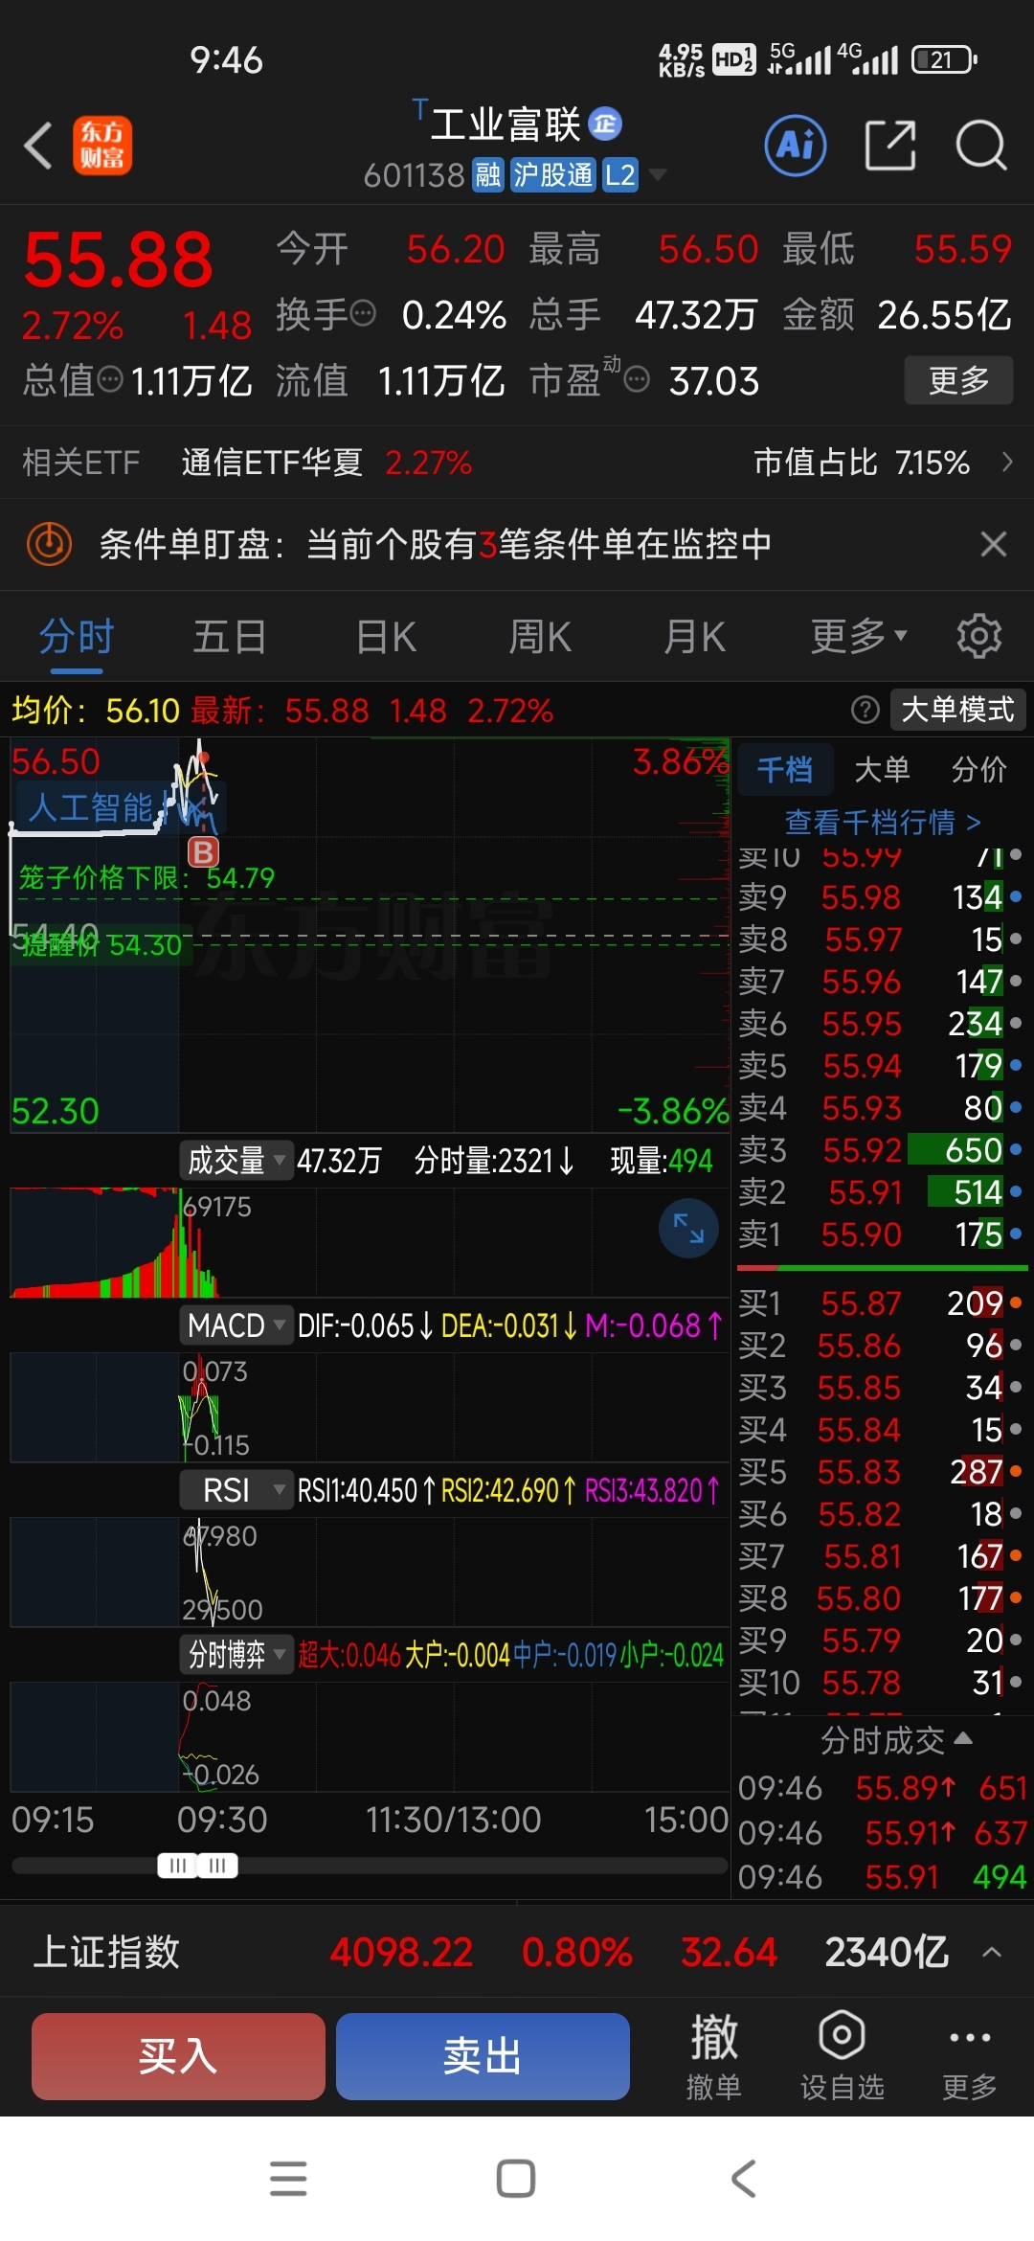The height and width of the screenshot is (2241, 1034).
Task: Tap 市盈 info icon
Action: click(637, 380)
